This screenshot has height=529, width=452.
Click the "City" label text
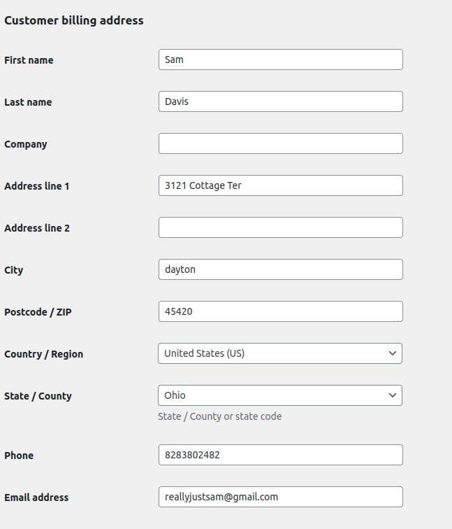coord(14,270)
